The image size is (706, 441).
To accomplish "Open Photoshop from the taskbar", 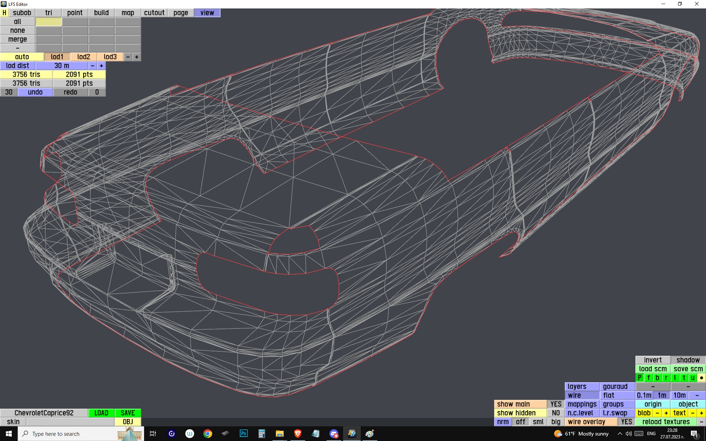I will pos(243,434).
